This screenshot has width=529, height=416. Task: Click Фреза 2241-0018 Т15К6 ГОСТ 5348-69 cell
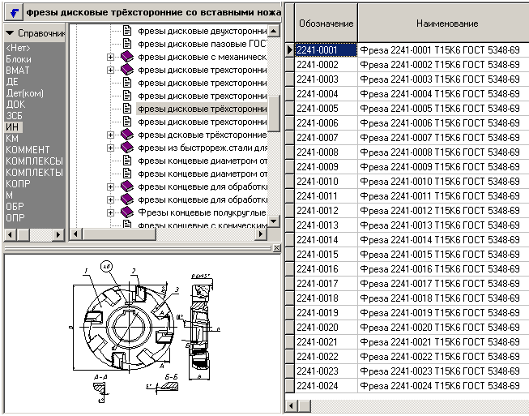(x=443, y=298)
